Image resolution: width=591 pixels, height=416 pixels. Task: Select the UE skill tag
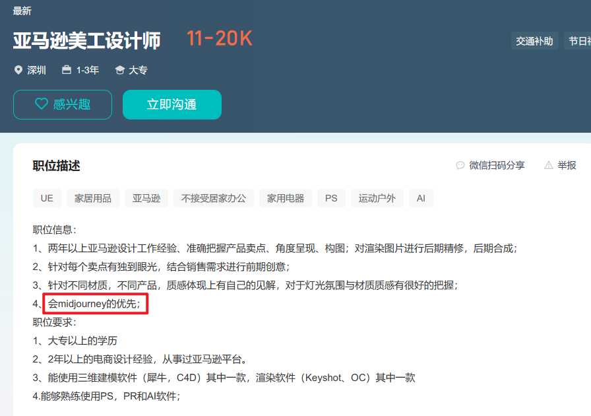(x=47, y=198)
